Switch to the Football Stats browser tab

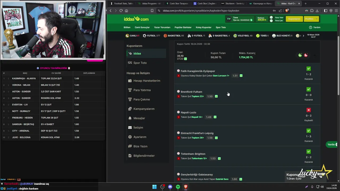click(122, 3)
